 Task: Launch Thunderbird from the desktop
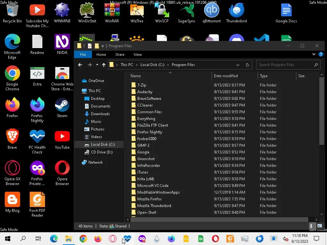click(236, 13)
